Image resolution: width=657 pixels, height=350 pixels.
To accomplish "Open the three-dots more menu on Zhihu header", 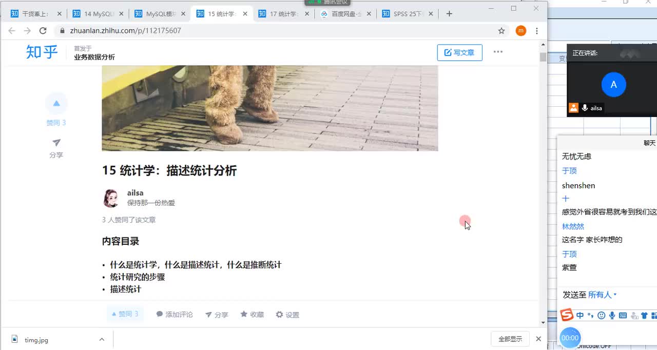I will point(498,52).
